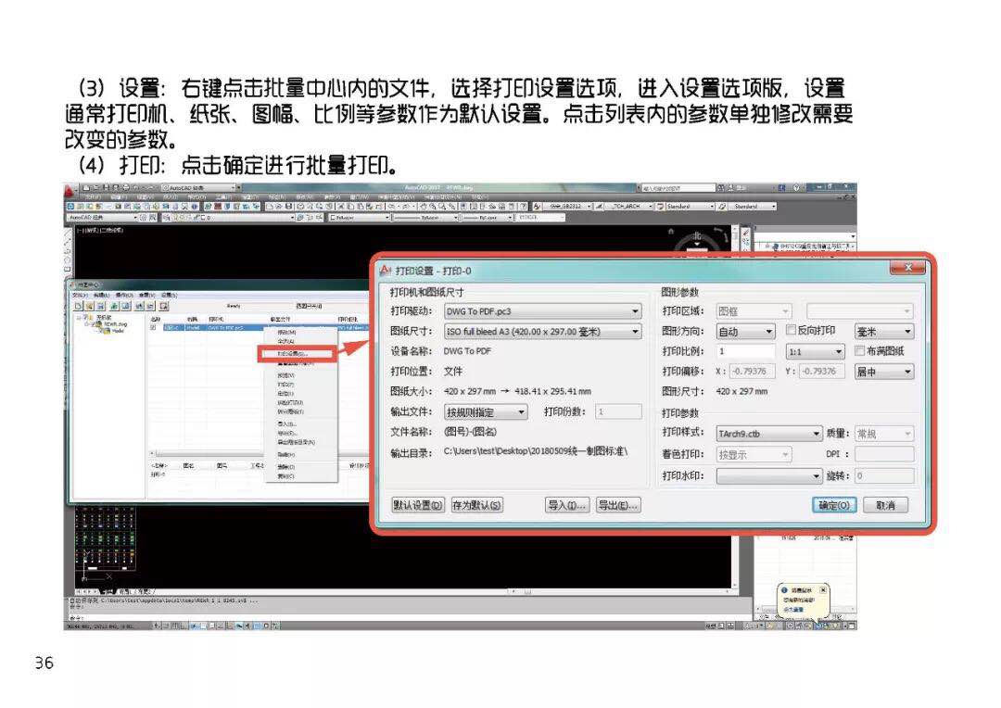Screen dimensions: 1001x708
Task: Toggle the checkbox of the first file list row
Action: click(x=154, y=327)
